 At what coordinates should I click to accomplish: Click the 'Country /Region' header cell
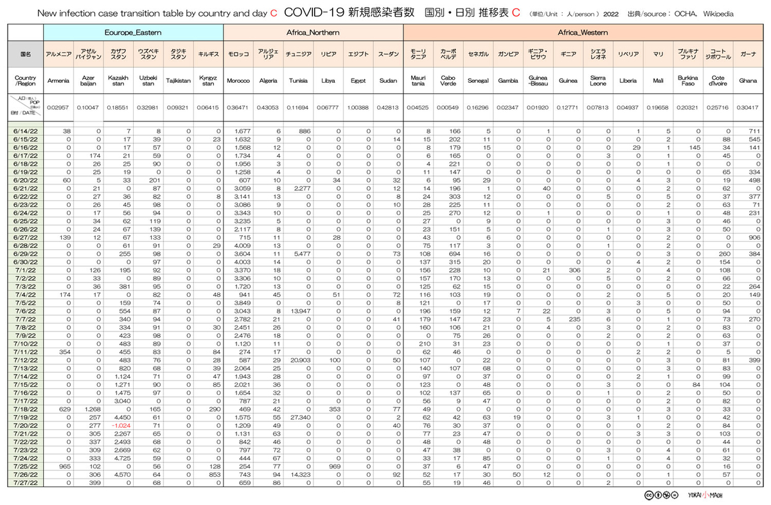coord(25,82)
